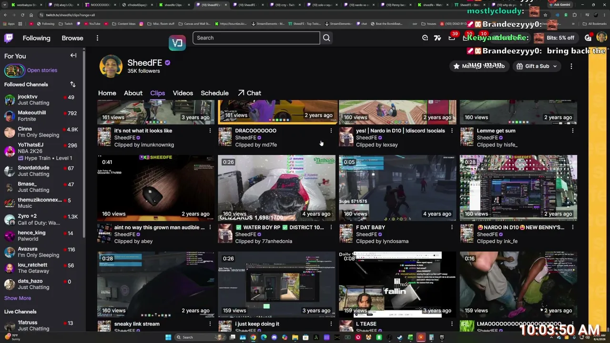Open the Twitch Apps bookmark grid
Viewport: 610px width, 343px height.
pos(9,23)
